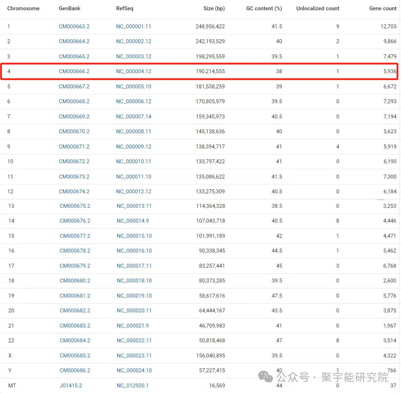This screenshot has height=393, width=401.
Task: Sort by the Size (bp) column header
Action: pyautogui.click(x=214, y=8)
